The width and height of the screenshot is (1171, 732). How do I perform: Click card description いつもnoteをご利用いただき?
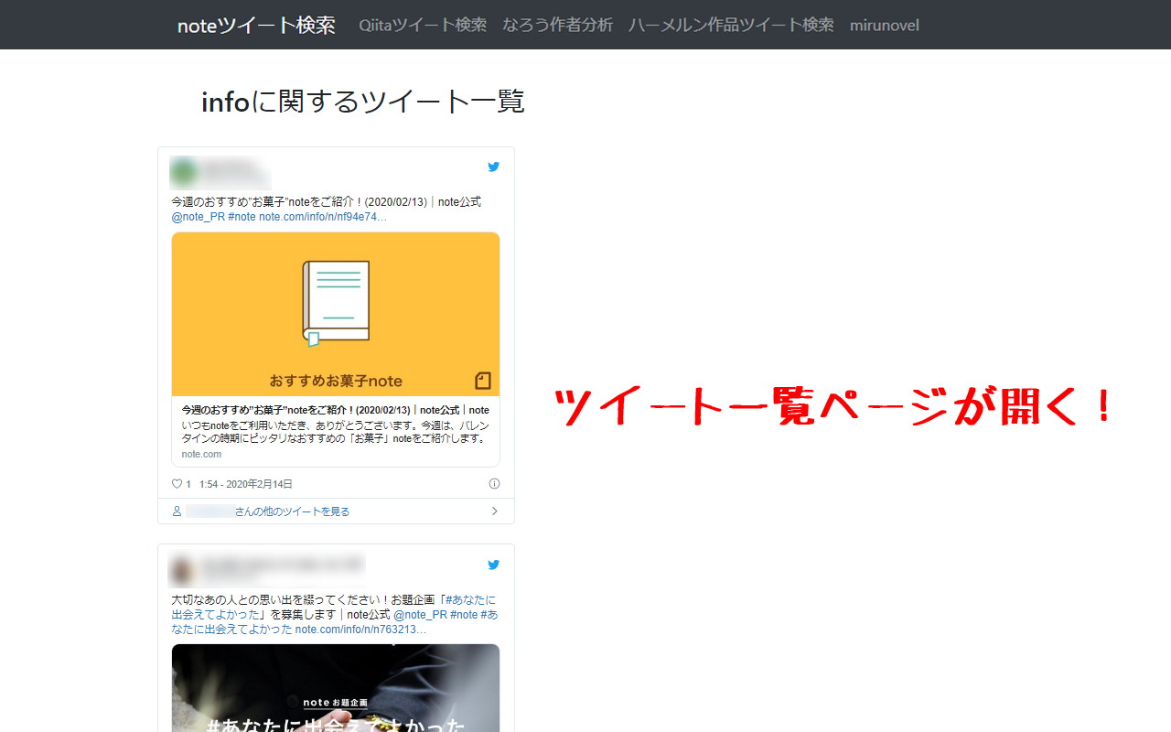tap(335, 432)
